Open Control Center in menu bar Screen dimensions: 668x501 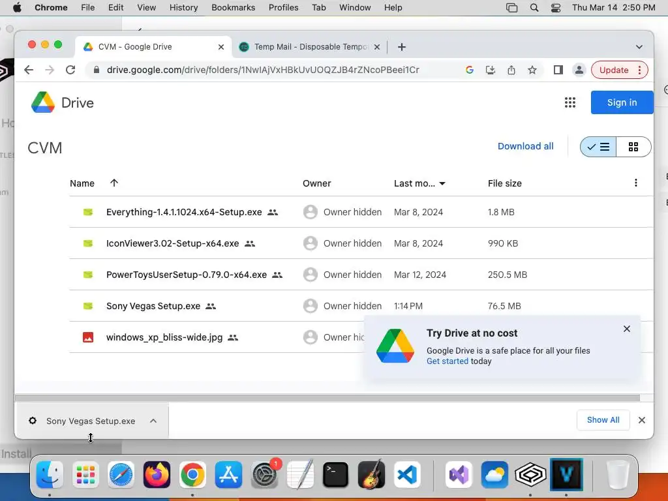pyautogui.click(x=556, y=7)
